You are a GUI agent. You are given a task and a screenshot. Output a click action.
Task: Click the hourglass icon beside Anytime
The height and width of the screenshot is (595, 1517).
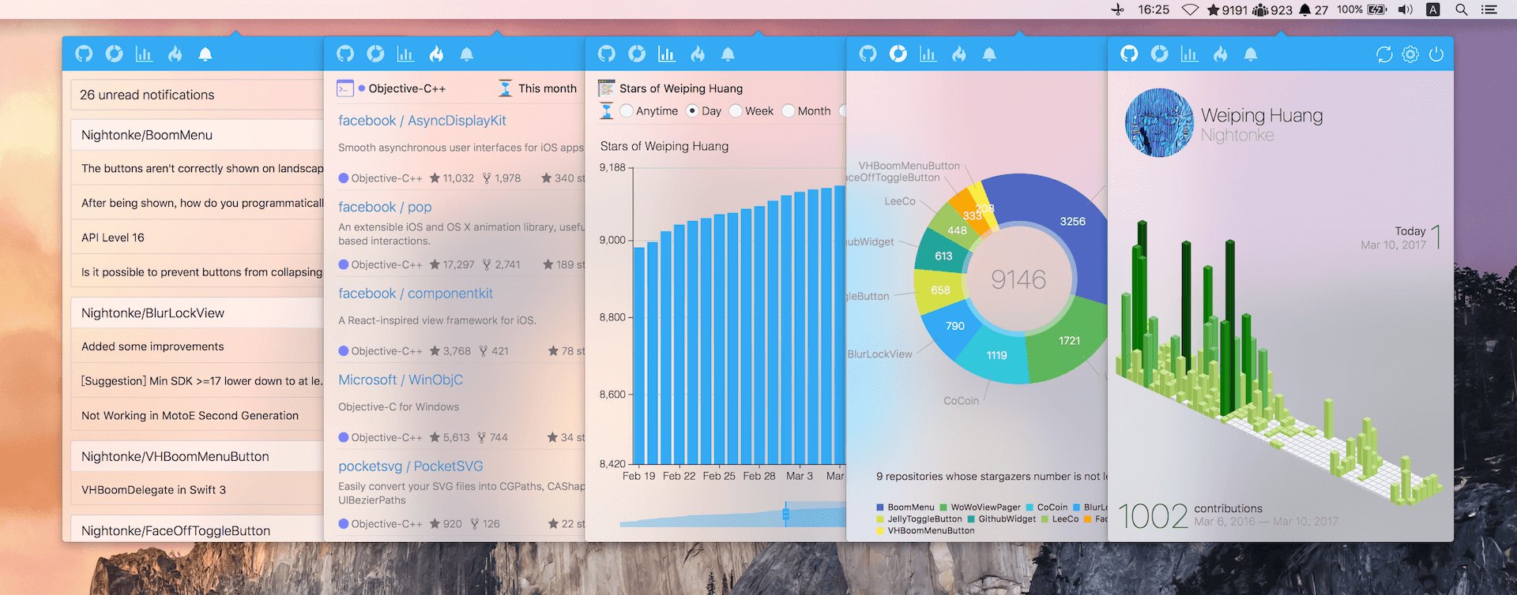[607, 110]
